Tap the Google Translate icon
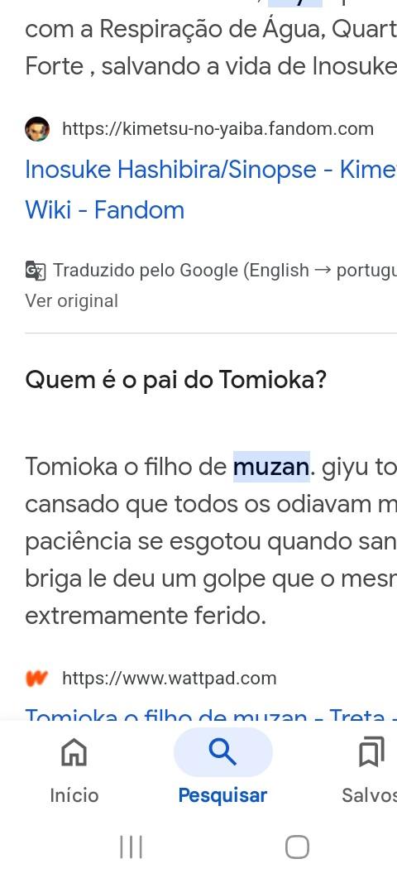Image resolution: width=397 pixels, height=883 pixels. pos(36,271)
